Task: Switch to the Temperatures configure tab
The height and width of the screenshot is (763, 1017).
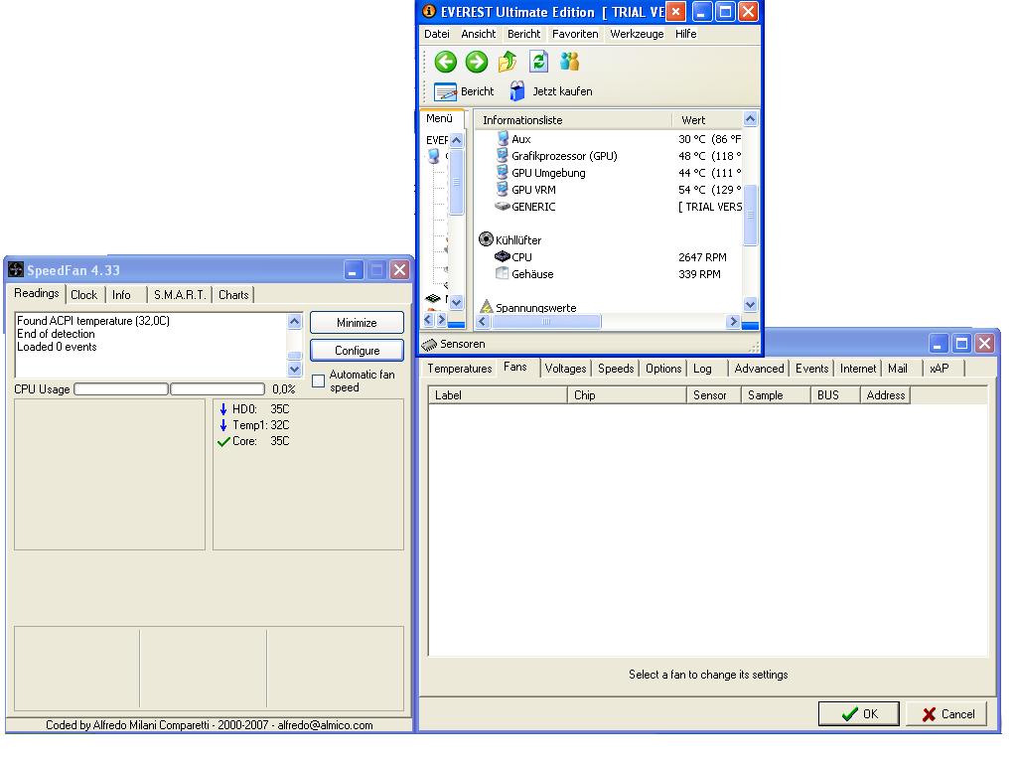Action: pyautogui.click(x=460, y=369)
